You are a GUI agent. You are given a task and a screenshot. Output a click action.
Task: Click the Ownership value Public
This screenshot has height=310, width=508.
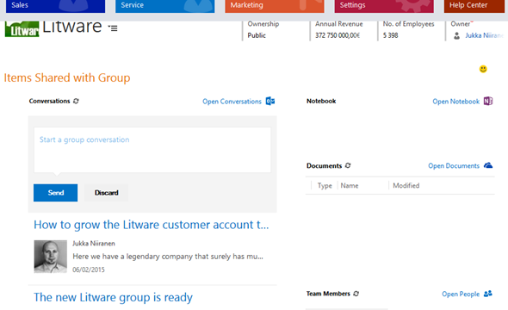pos(257,35)
